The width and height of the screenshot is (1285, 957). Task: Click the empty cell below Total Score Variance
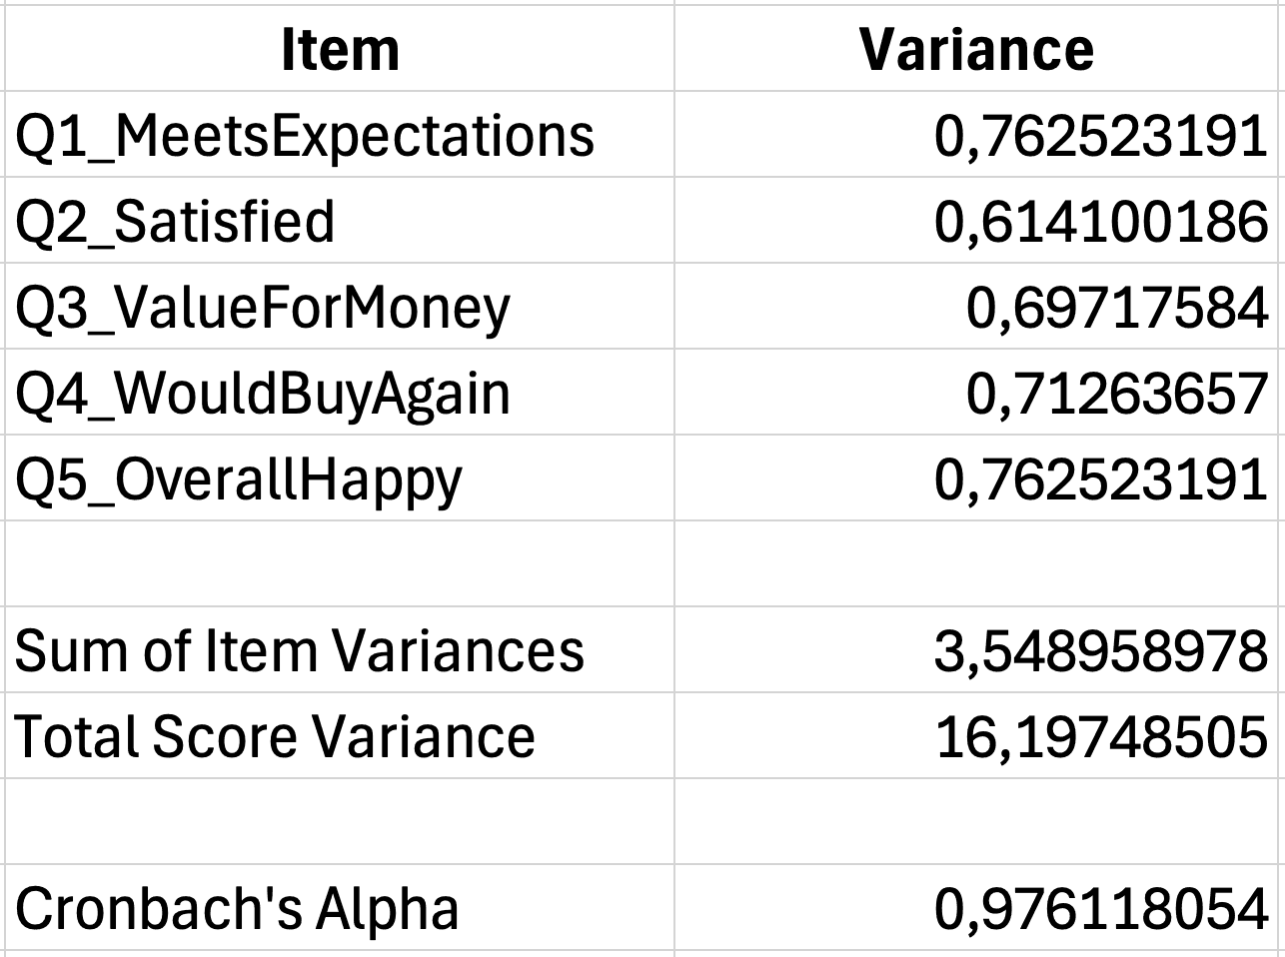pos(340,821)
